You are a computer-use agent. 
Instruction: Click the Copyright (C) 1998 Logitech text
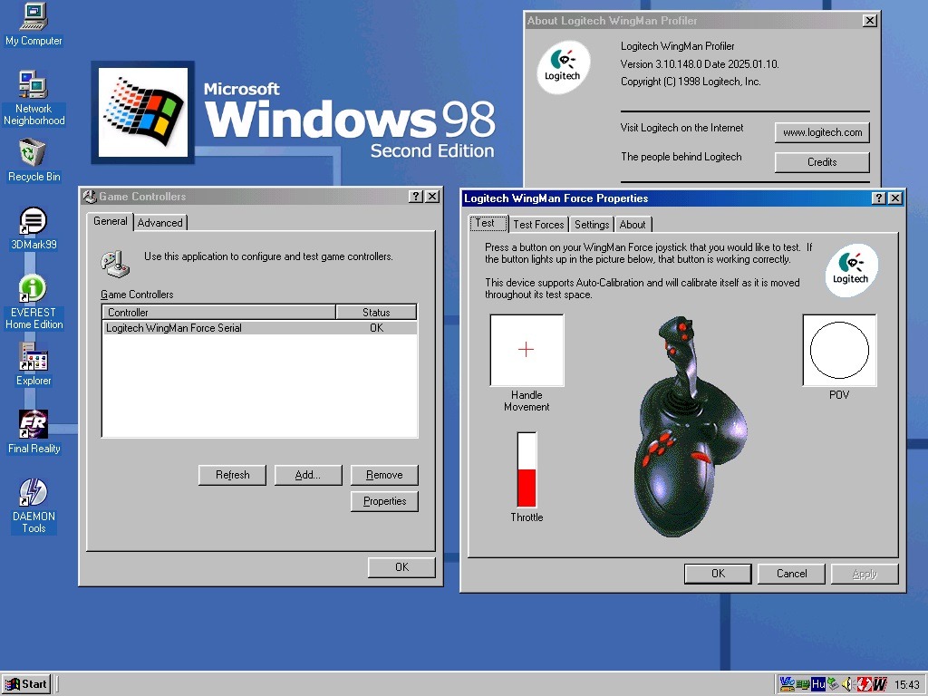click(690, 82)
